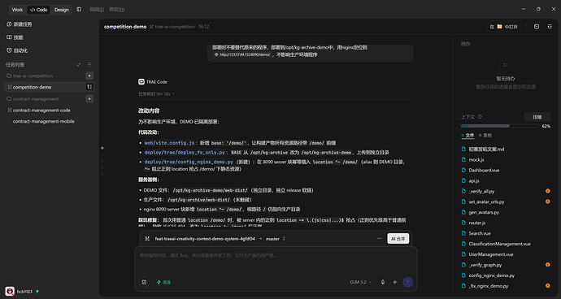Add a task to contract-management folder
Image resolution: width=561 pixels, height=299 pixels.
(x=89, y=98)
